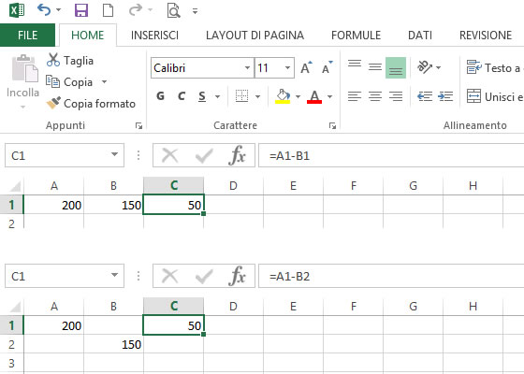Open the green FILE menu
This screenshot has height=374, width=524.
[x=27, y=36]
